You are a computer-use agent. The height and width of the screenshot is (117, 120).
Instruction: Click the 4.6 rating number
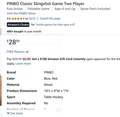pos(9,19)
